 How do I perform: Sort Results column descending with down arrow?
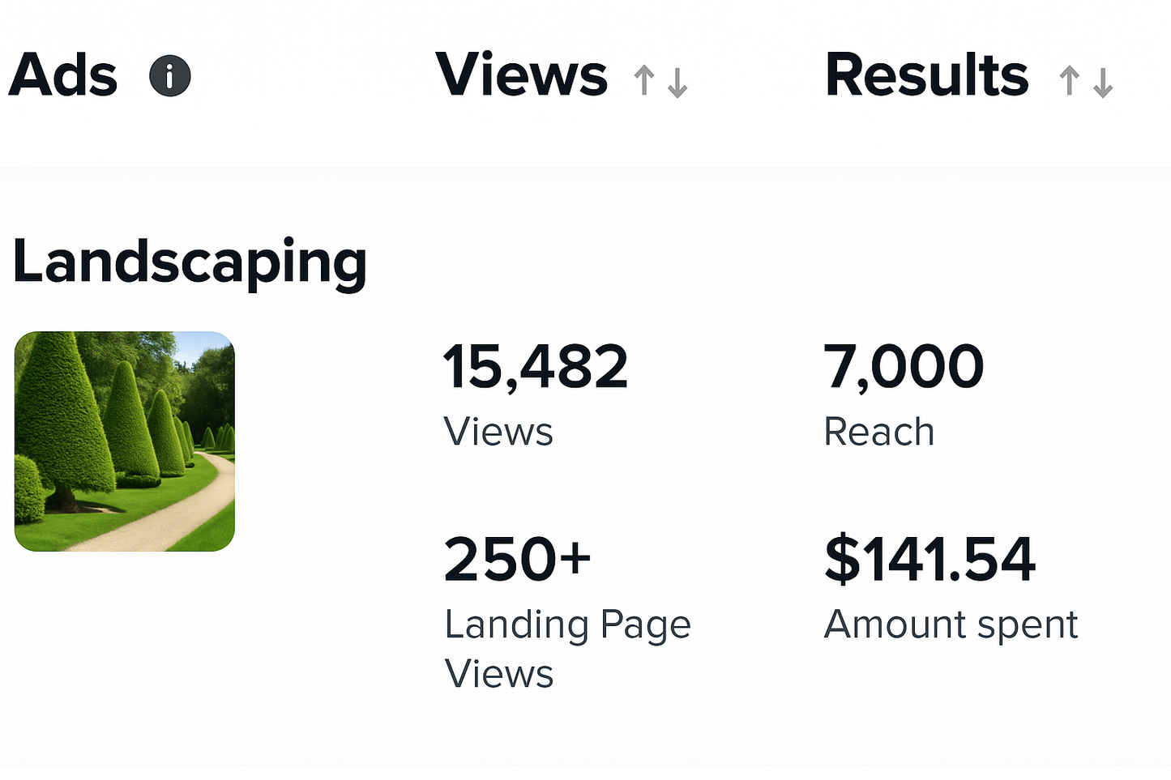1103,83
